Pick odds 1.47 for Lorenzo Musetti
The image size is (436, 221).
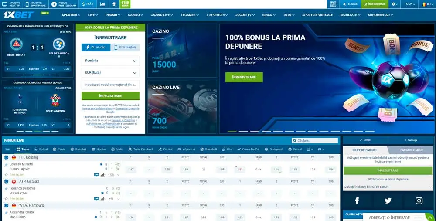pyautogui.click(x=131, y=169)
